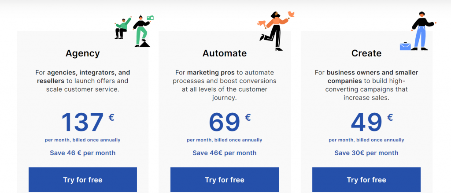Click the 69 € Automate price
451x193 pixels.
click(229, 122)
